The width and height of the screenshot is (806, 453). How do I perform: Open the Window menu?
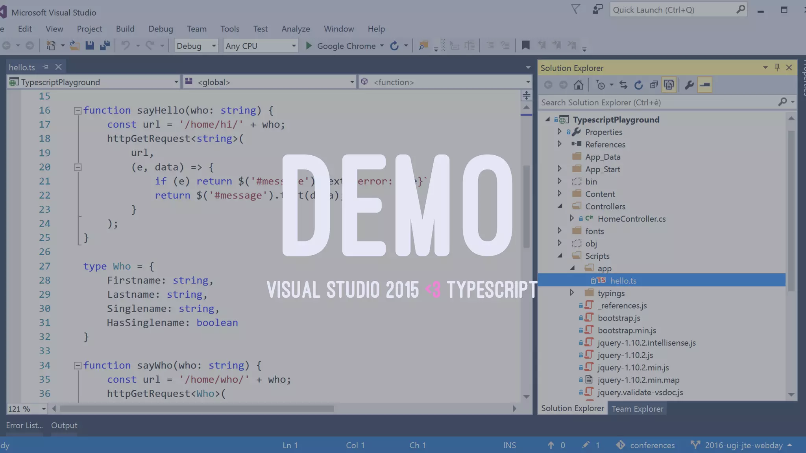339,29
